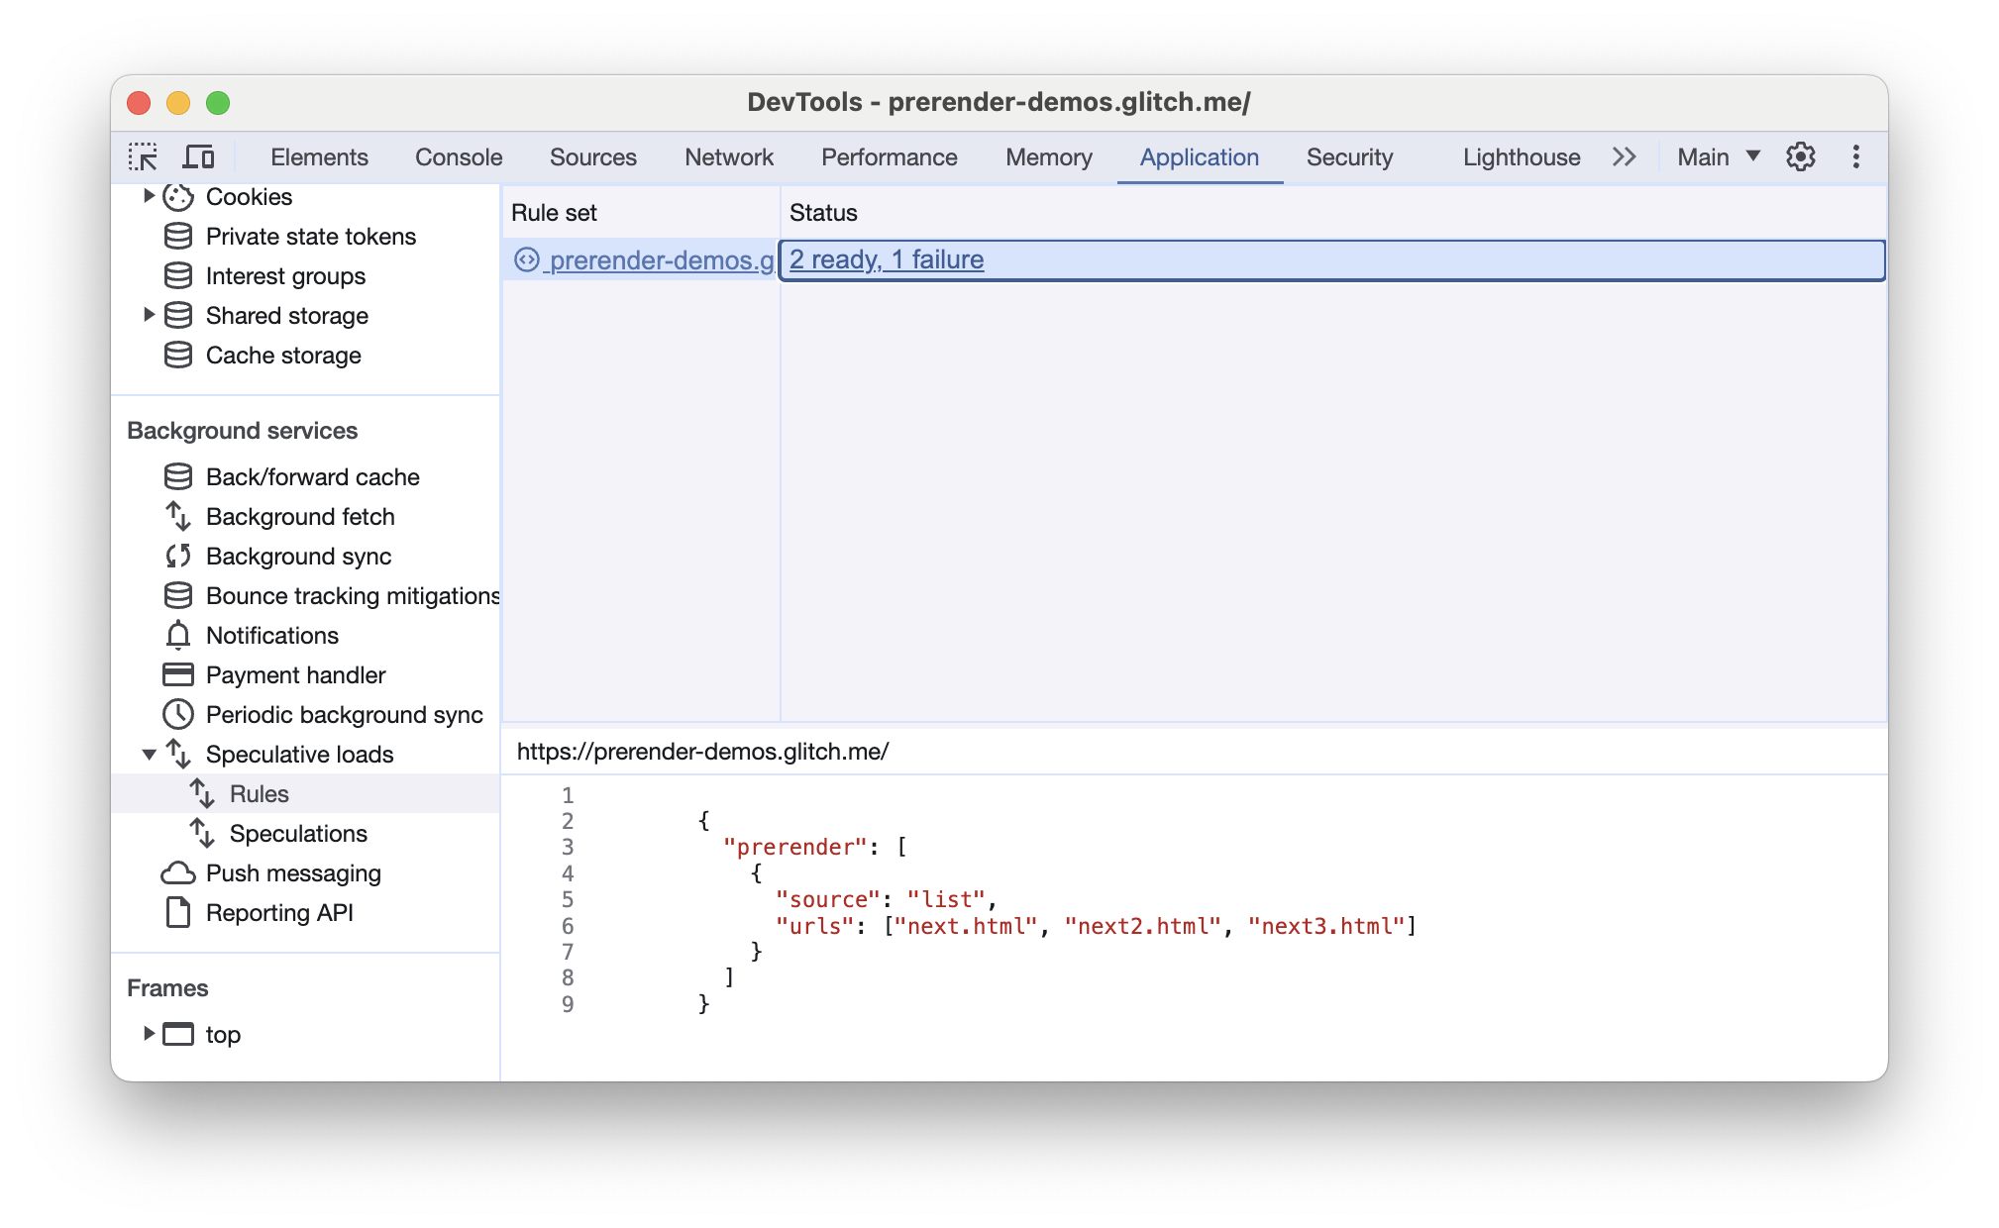Click the settings gear icon in toolbar

click(1802, 155)
